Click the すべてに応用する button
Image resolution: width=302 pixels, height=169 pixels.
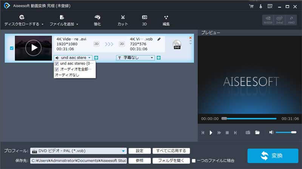coord(171,151)
